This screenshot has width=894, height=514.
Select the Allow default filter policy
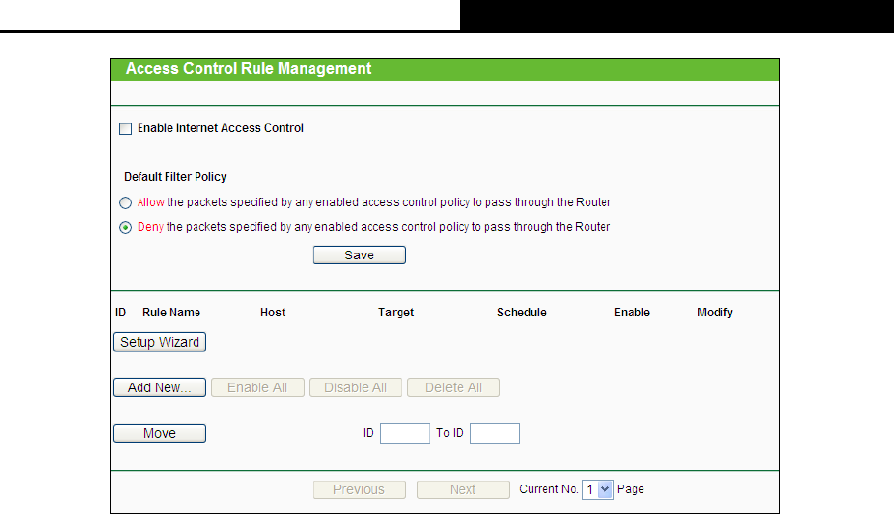pos(126,203)
